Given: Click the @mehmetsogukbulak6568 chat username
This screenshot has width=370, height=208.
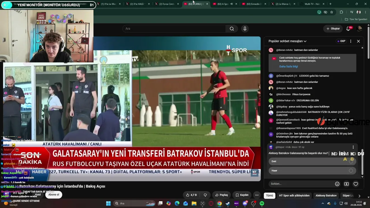Looking at the screenshot, I should click(x=291, y=112).
